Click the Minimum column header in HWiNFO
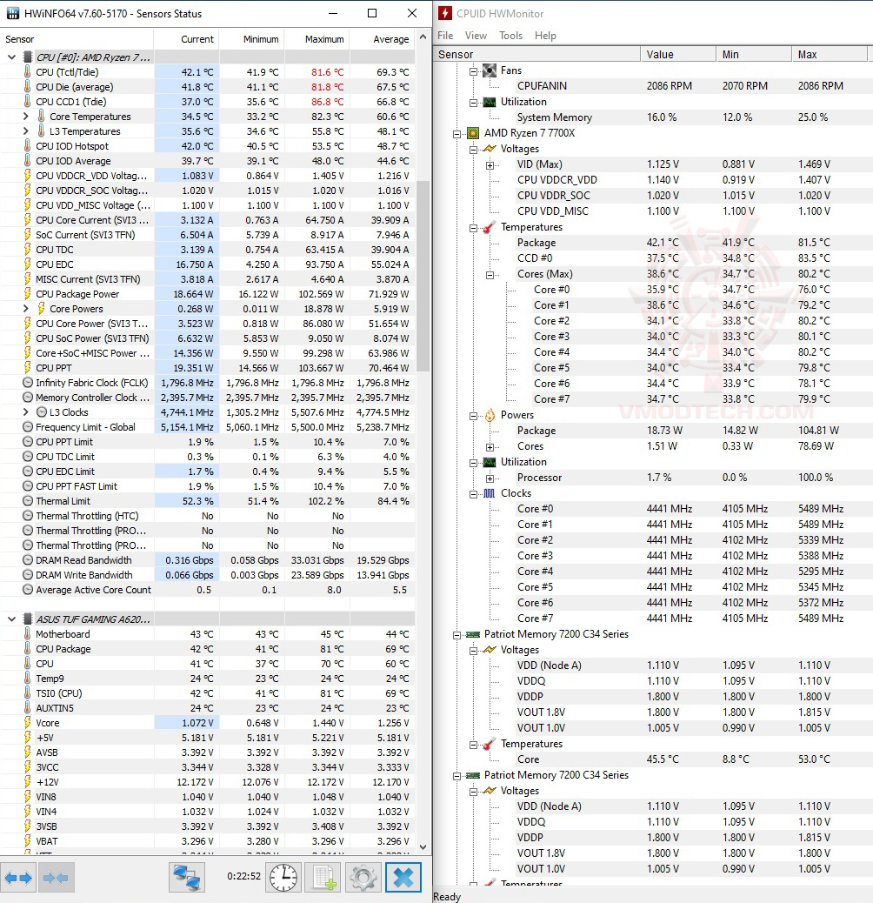 pyautogui.click(x=252, y=39)
